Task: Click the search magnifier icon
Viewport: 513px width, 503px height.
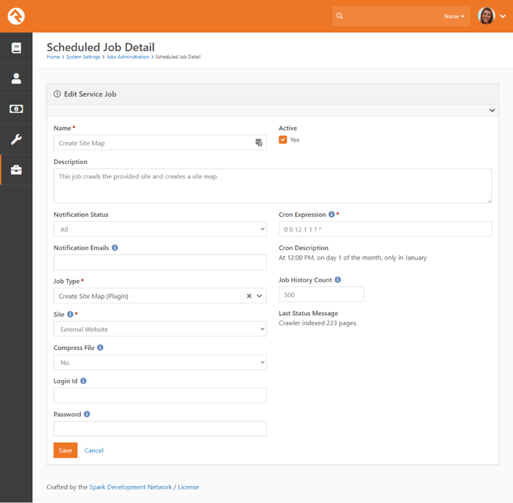Action: 340,16
